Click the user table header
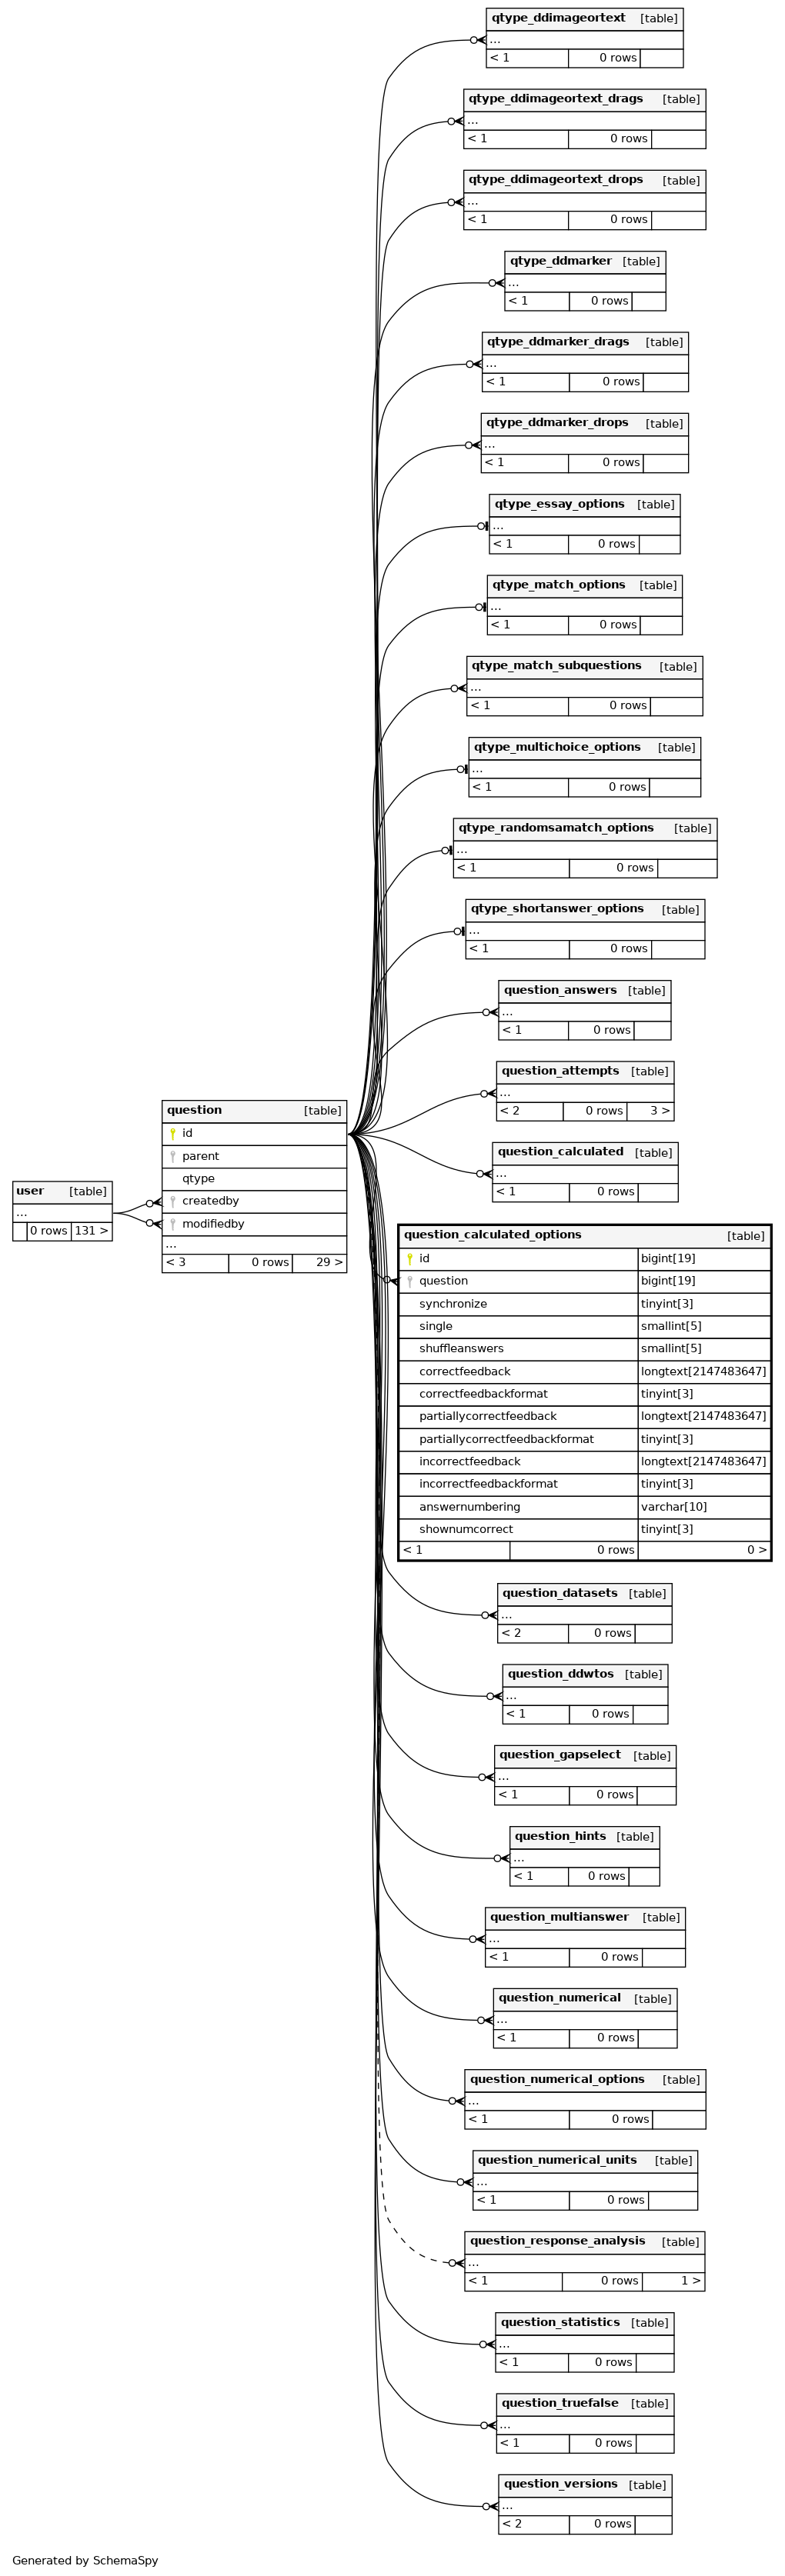Screen dimensions: 785x2576 click(x=30, y=1191)
